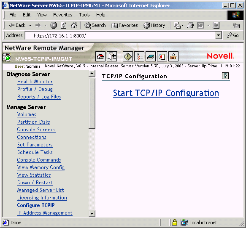Viewport: 246px width, 228px height.
Task: Click the Refresh page icon
Action: (x=64, y=25)
